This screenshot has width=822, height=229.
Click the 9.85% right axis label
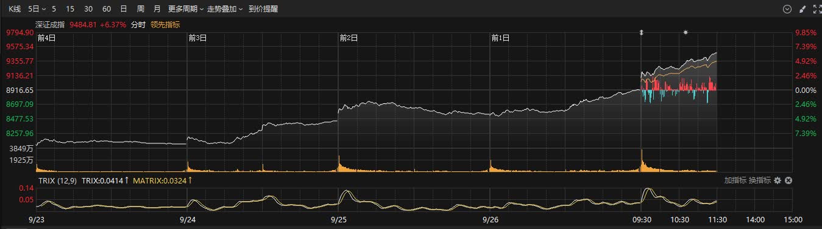(806, 32)
